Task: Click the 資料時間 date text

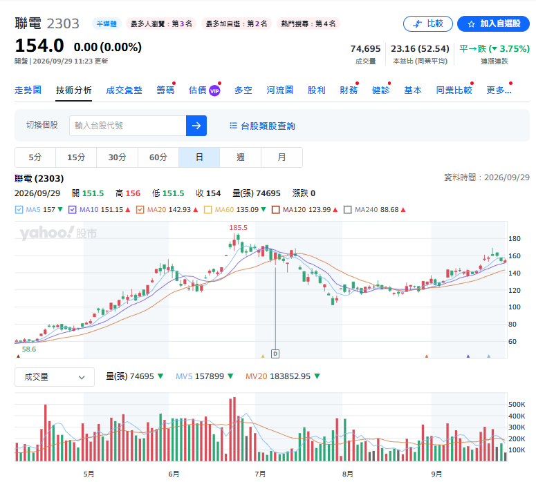Action: pyautogui.click(x=487, y=177)
